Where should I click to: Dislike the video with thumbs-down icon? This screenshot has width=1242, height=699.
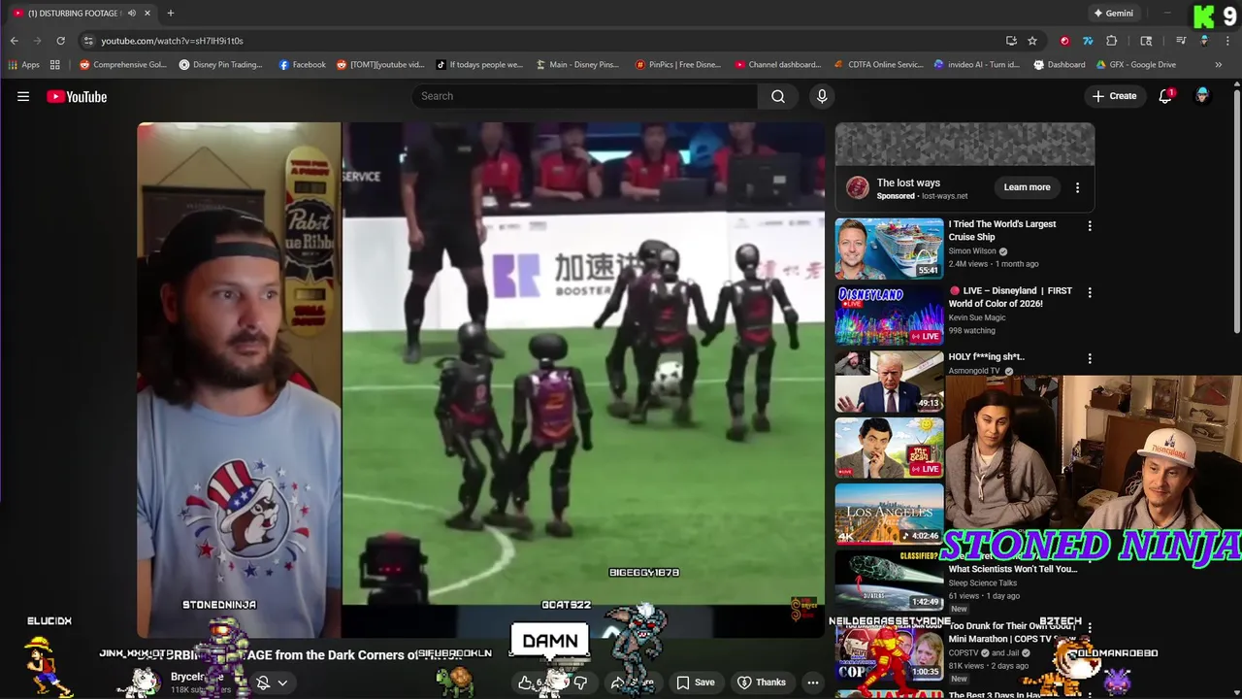point(580,682)
